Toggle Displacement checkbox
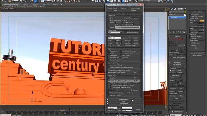The height and width of the screenshot is (116, 207). tap(109, 55)
